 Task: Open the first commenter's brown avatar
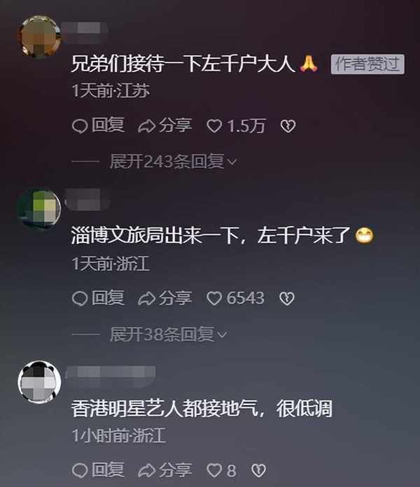[39, 36]
